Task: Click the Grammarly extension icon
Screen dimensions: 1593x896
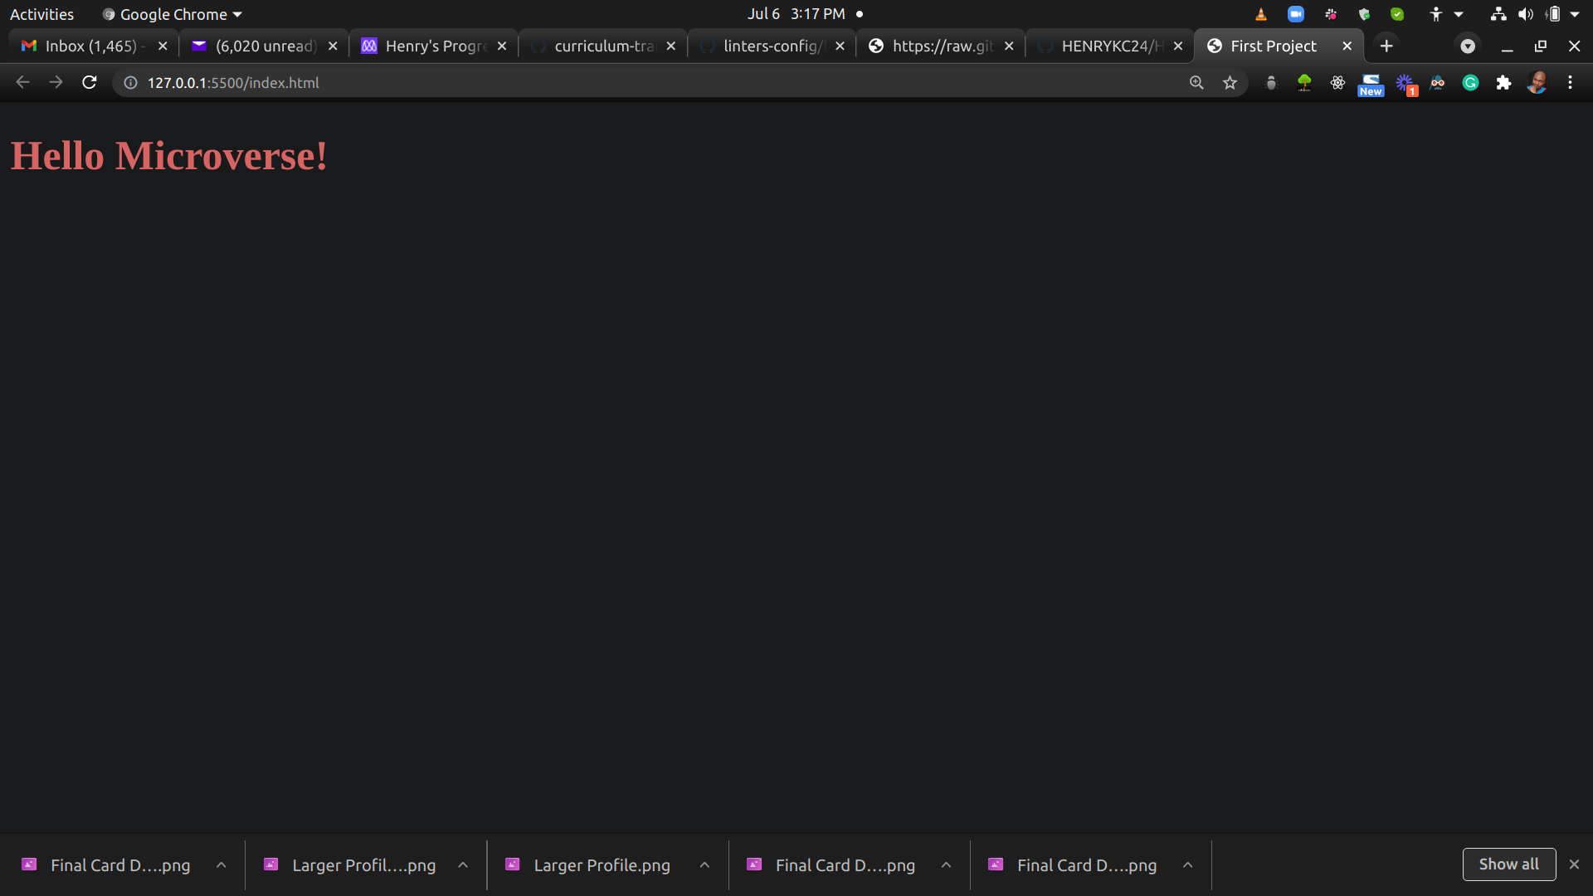Action: [1470, 82]
